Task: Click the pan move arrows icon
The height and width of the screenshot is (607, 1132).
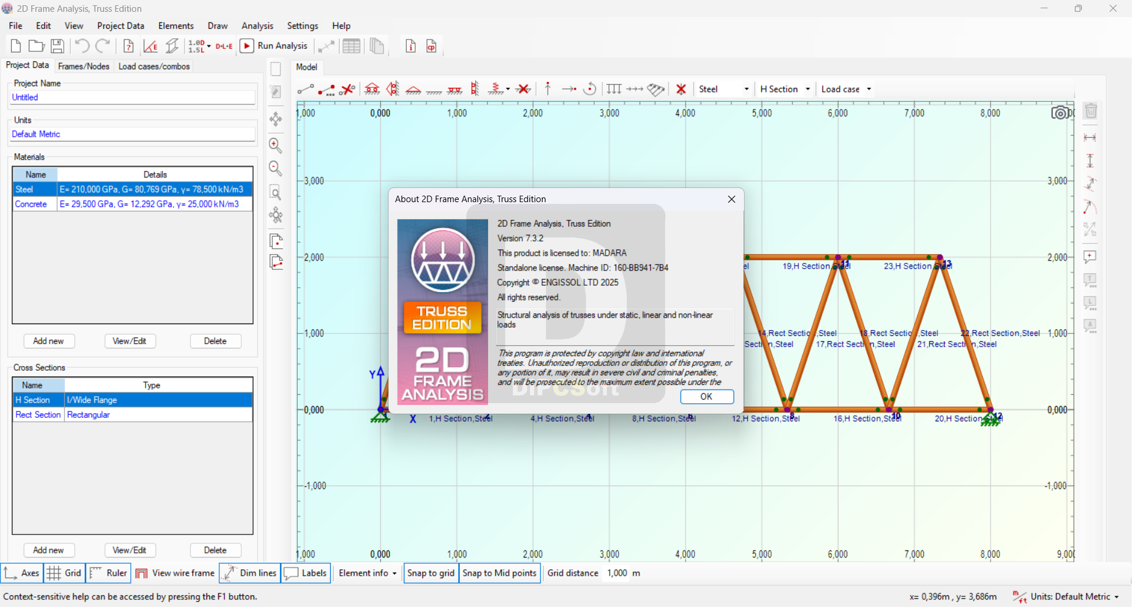Action: click(275, 120)
